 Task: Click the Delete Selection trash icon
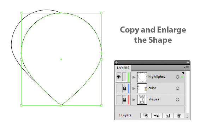point(179,116)
